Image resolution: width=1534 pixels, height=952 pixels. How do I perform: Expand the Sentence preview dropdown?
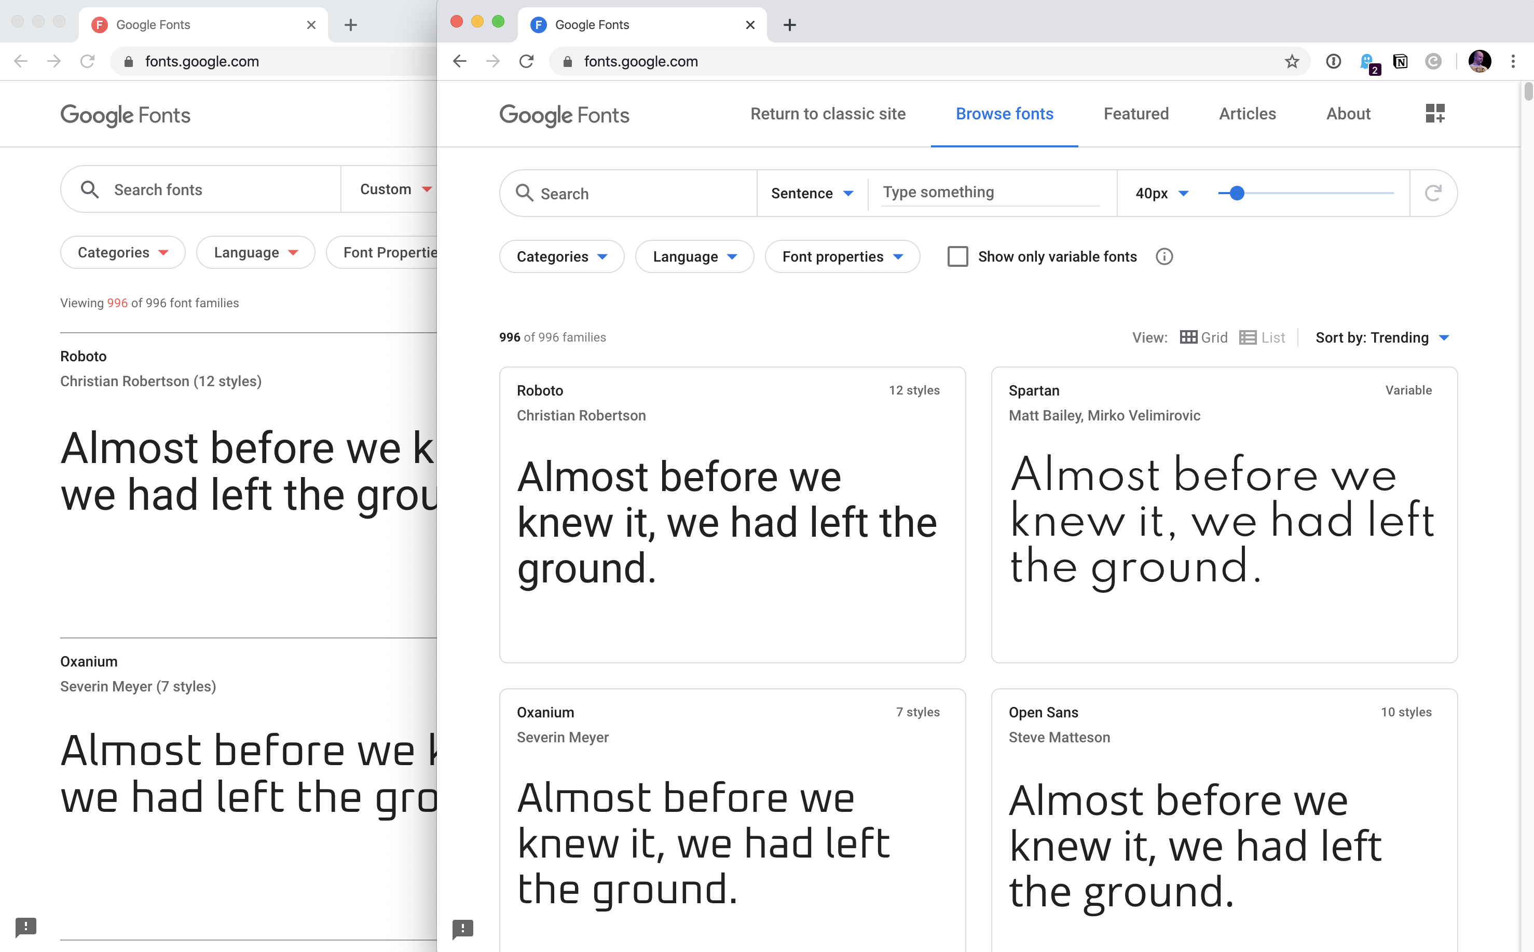[x=812, y=193]
